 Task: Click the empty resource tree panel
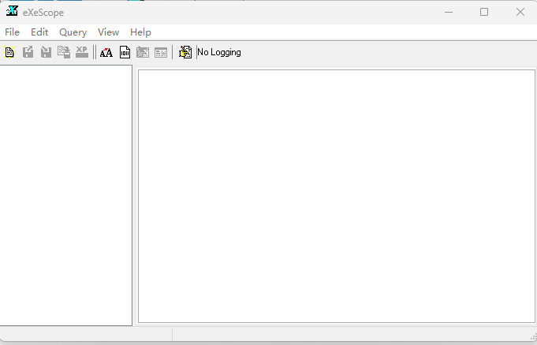point(65,195)
